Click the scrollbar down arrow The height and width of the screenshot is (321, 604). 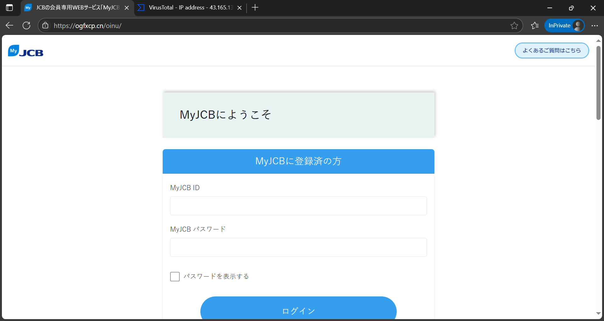pyautogui.click(x=598, y=313)
